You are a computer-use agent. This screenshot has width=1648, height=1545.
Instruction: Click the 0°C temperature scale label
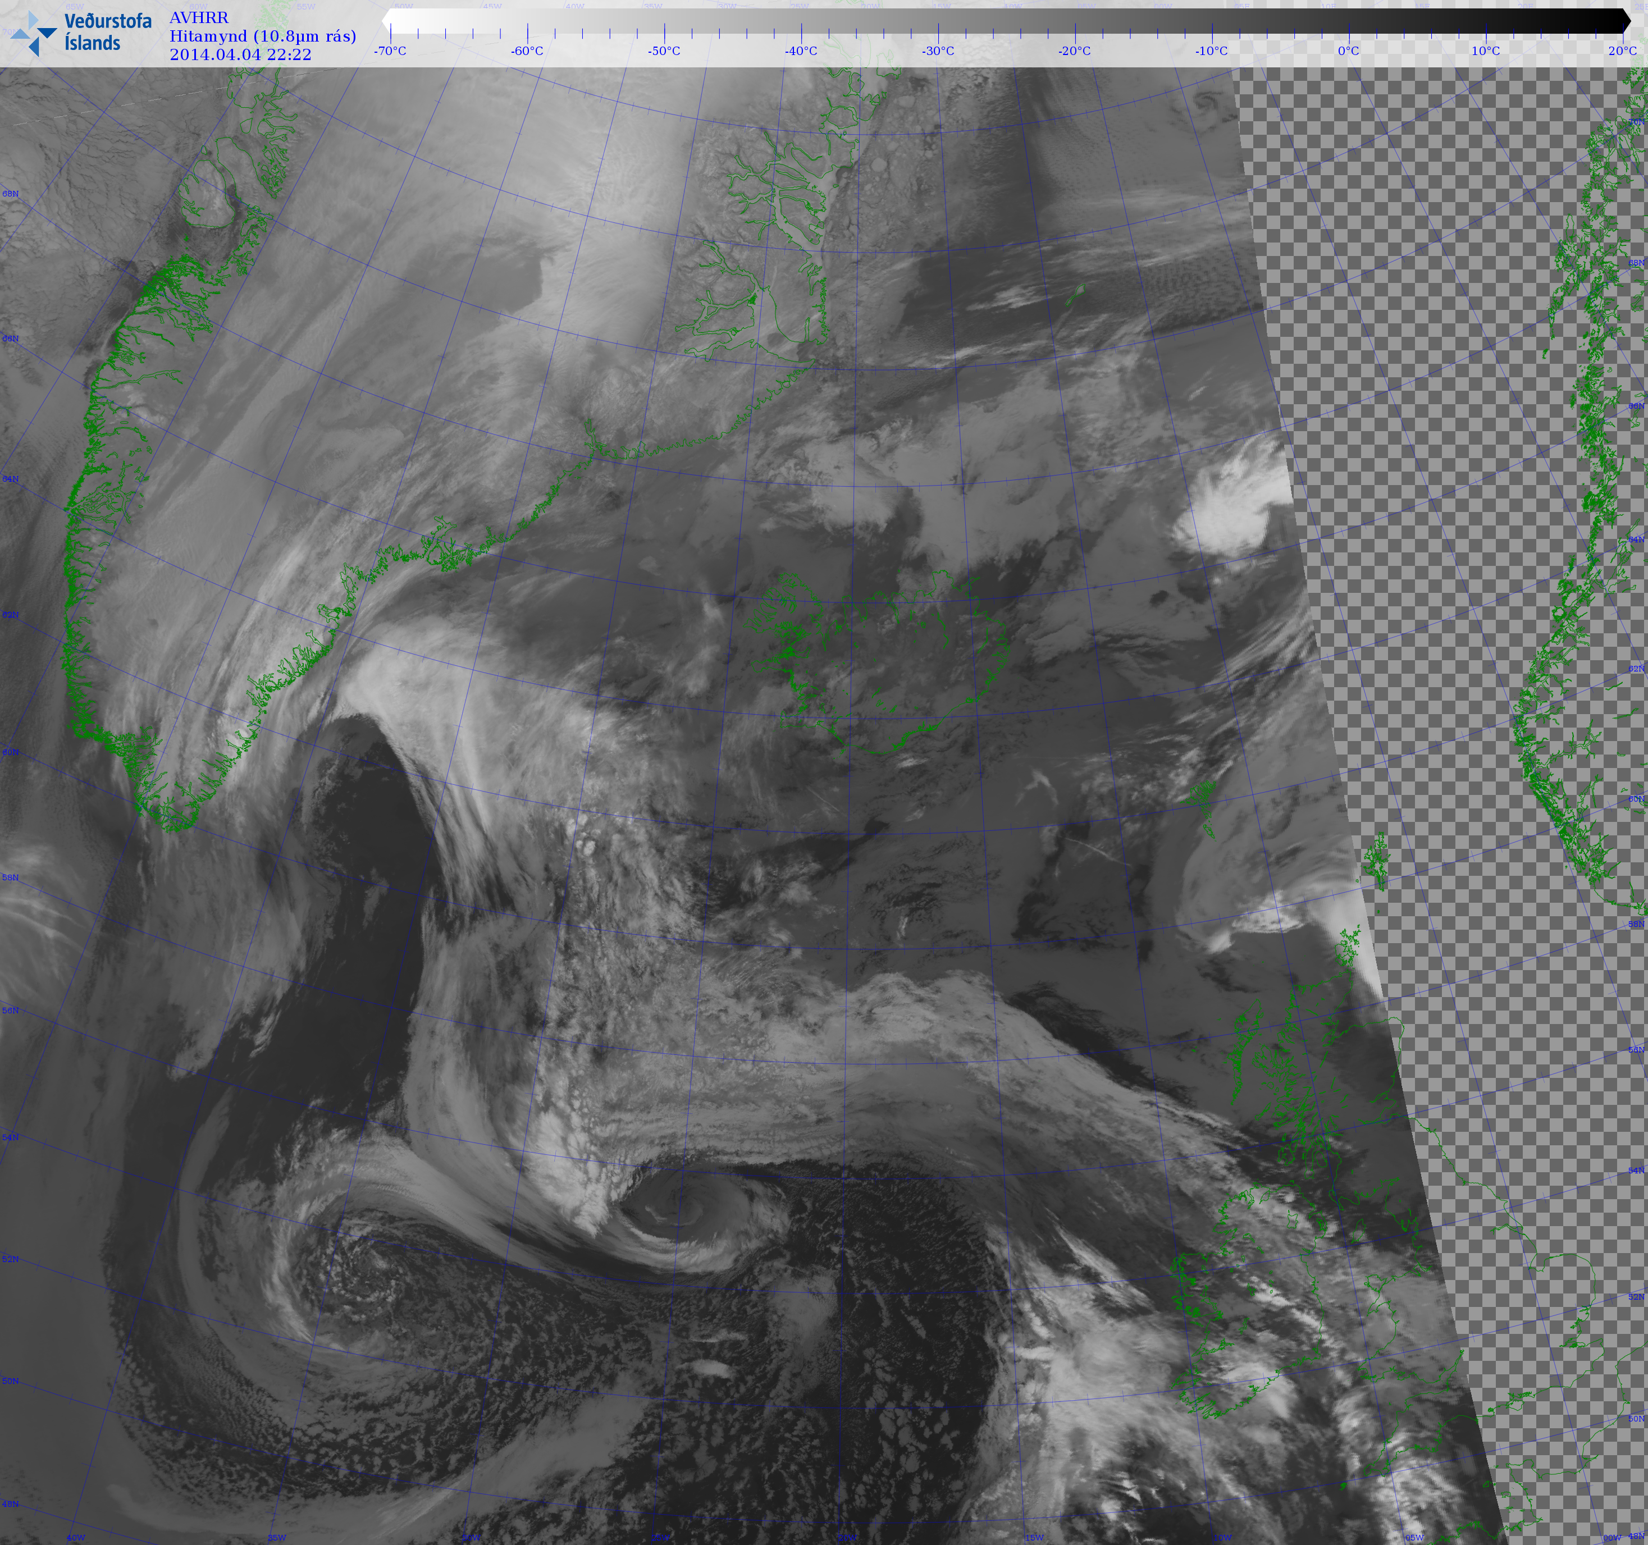pos(1349,51)
